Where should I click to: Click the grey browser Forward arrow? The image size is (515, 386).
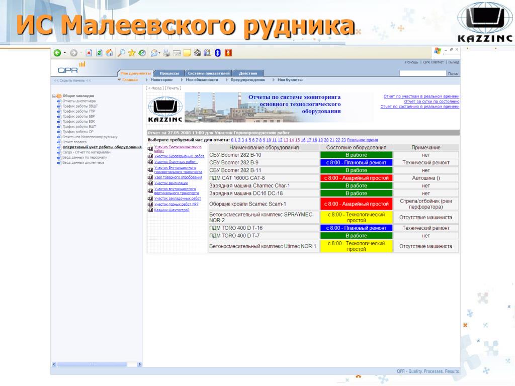[73, 53]
